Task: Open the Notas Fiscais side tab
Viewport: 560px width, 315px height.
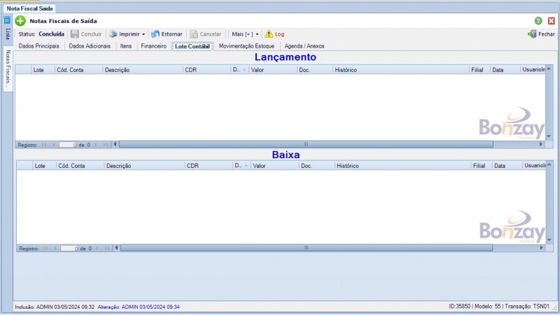Action: tap(8, 69)
